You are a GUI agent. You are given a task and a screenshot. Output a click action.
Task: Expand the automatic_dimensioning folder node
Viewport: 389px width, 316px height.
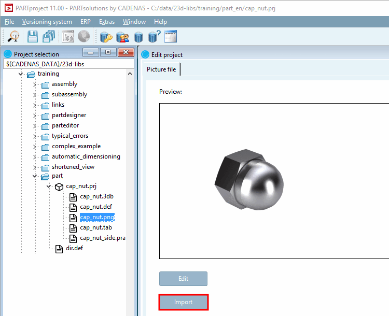tap(34, 157)
